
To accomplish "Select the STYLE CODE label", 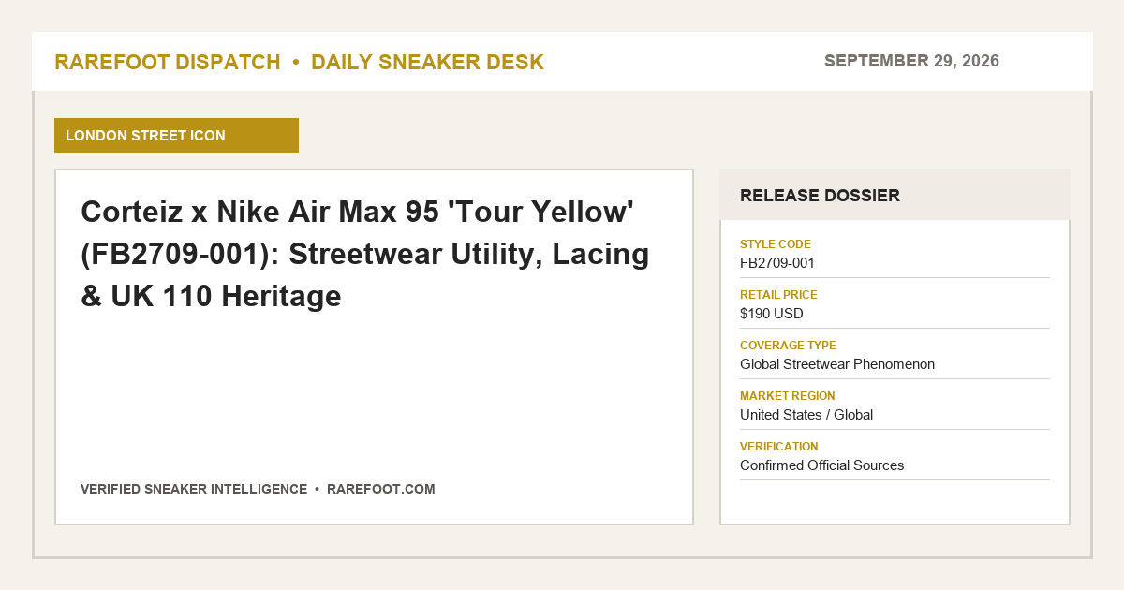I will pyautogui.click(x=776, y=244).
